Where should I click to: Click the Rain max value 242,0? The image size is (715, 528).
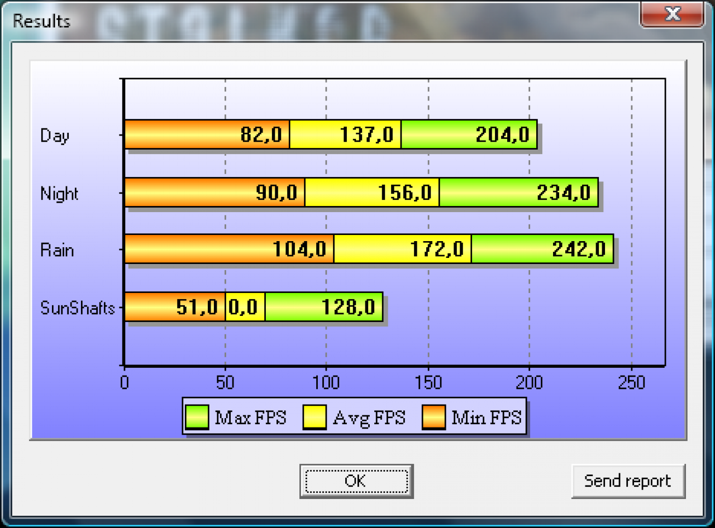(x=579, y=249)
